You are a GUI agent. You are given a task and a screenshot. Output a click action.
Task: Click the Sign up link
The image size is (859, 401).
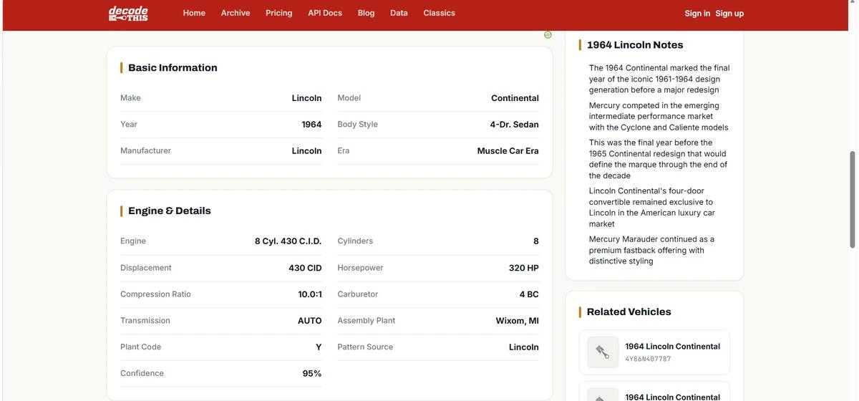729,14
